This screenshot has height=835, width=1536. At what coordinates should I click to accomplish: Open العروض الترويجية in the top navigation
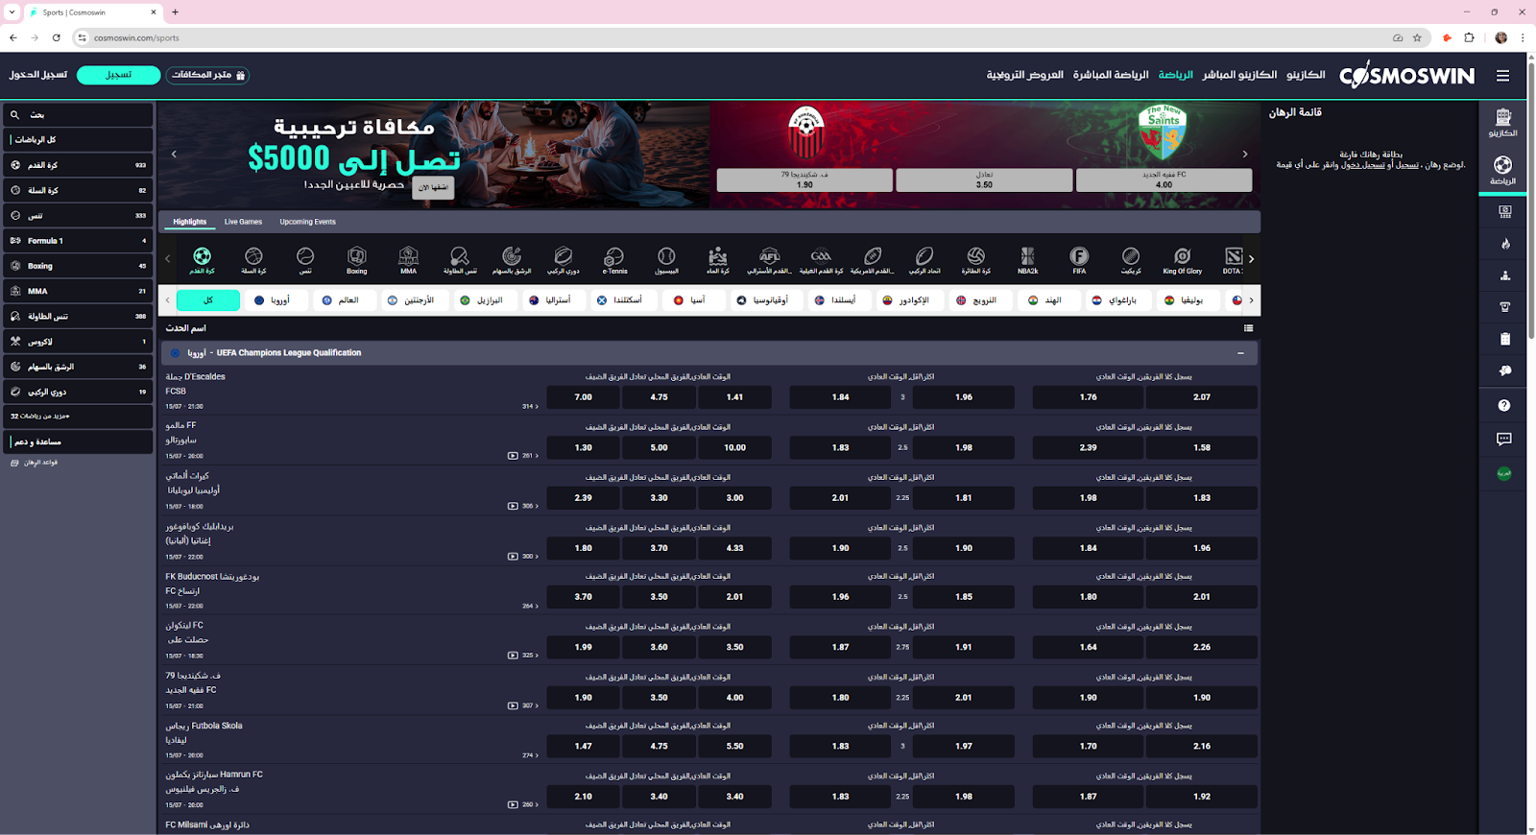(1024, 75)
